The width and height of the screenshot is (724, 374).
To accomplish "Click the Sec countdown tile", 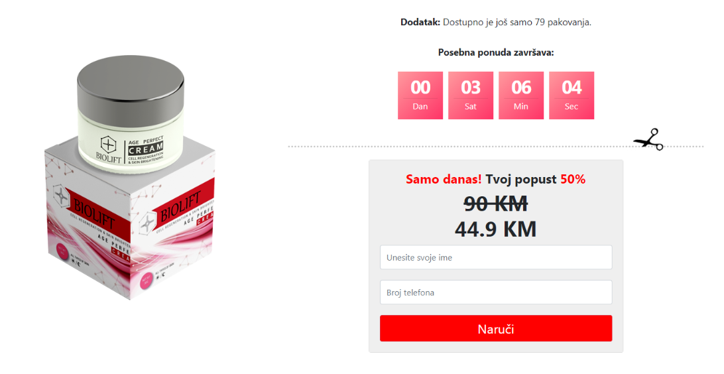I will pyautogui.click(x=571, y=95).
